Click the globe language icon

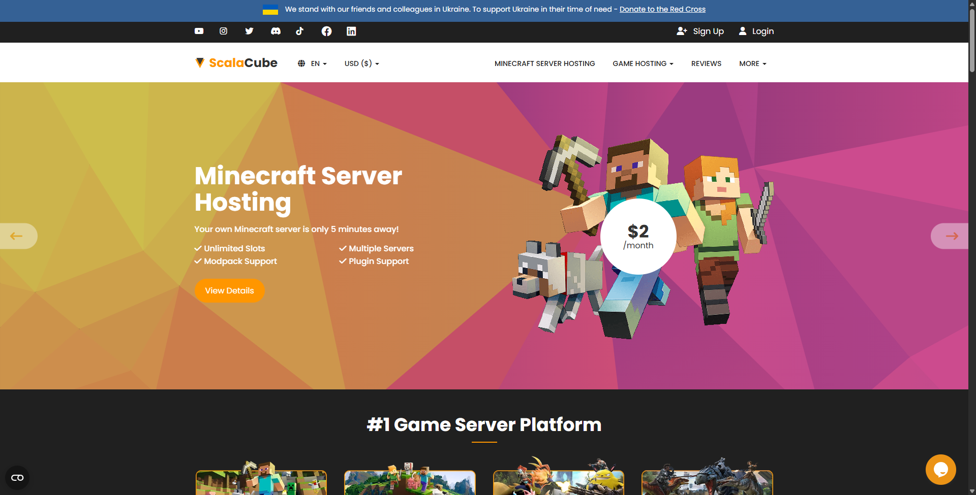pyautogui.click(x=301, y=63)
